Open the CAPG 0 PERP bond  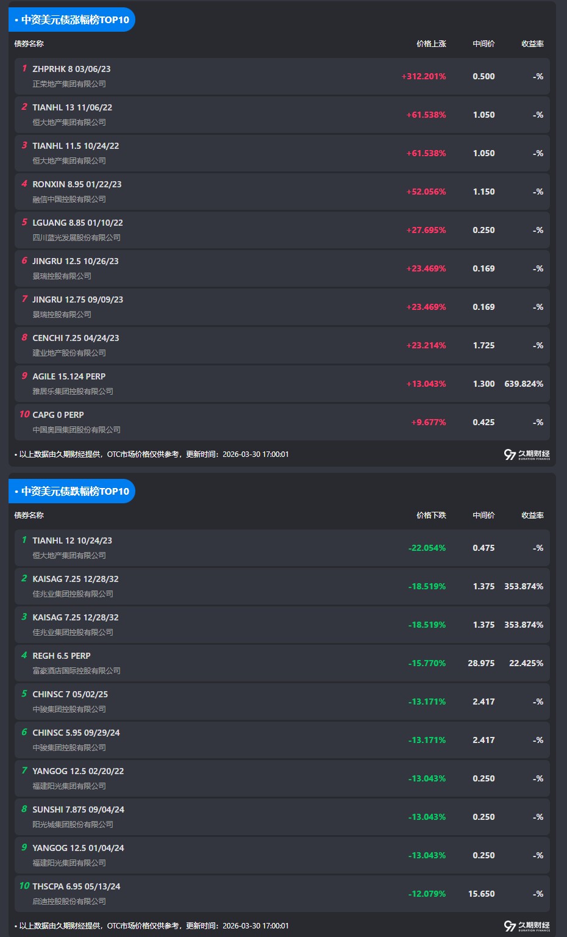pyautogui.click(x=58, y=415)
